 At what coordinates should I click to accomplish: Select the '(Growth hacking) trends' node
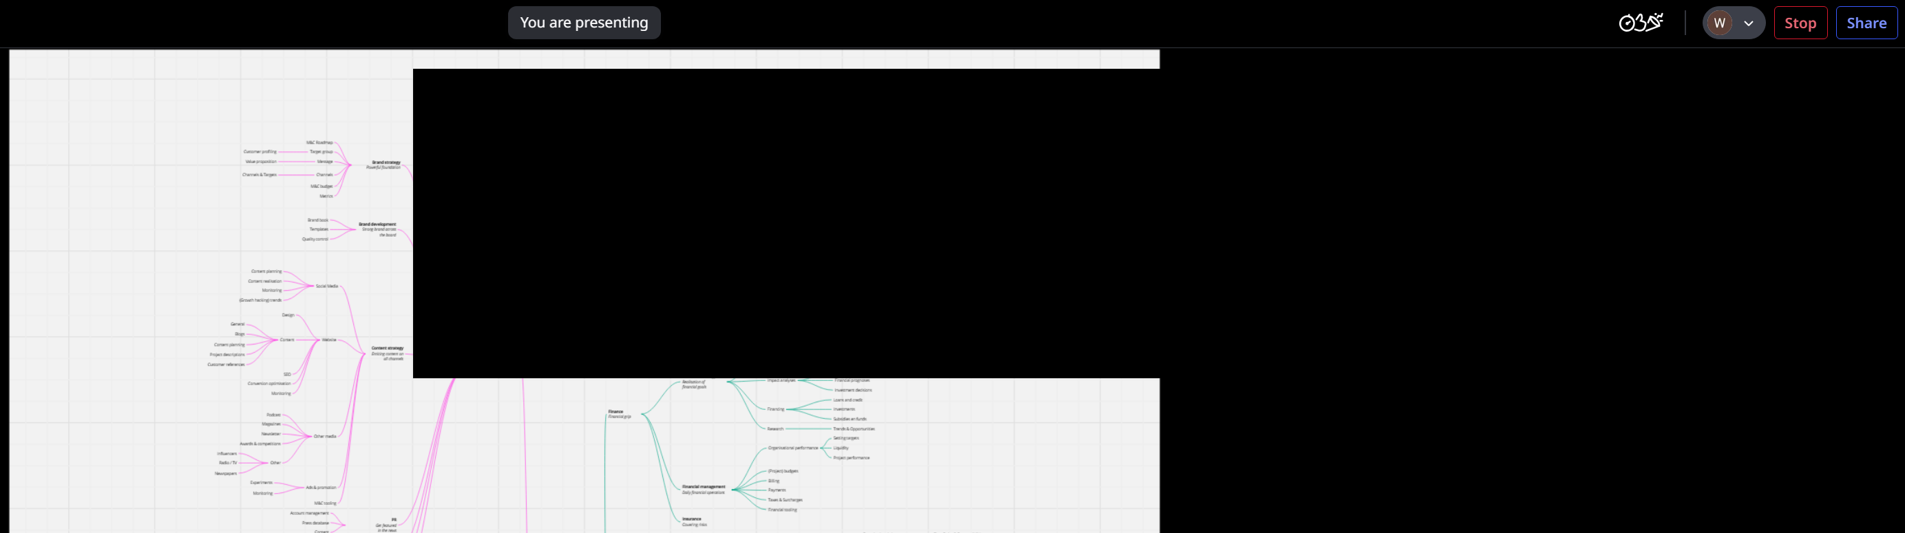260,301
